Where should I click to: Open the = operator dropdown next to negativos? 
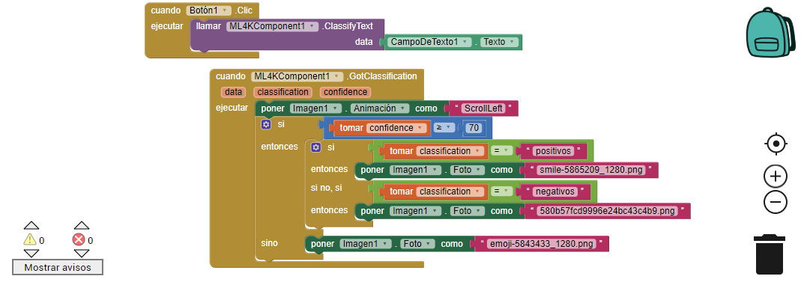point(502,192)
